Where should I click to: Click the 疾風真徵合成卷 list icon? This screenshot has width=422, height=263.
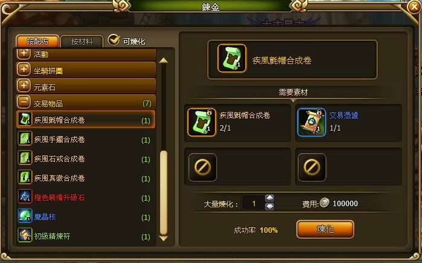click(x=25, y=178)
